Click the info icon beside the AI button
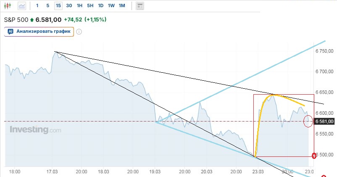Screen dimensions: 337x177 point(79,32)
